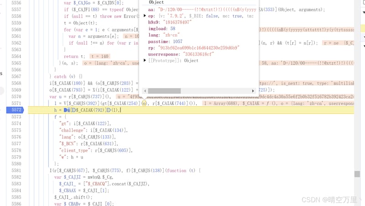
Task: Set a breakpoint on line number 5581
Action: click(x=16, y=170)
